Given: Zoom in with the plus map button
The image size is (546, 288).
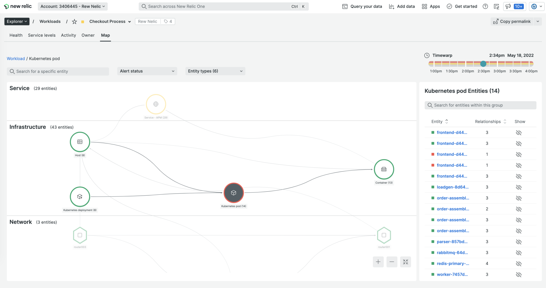Looking at the screenshot, I should (378, 262).
